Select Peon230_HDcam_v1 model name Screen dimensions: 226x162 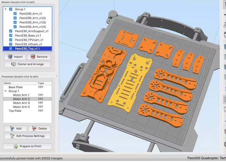tap(29, 44)
